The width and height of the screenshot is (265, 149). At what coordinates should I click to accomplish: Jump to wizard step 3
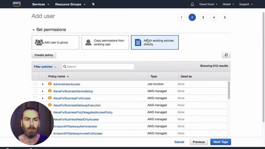pyautogui.click(x=203, y=17)
